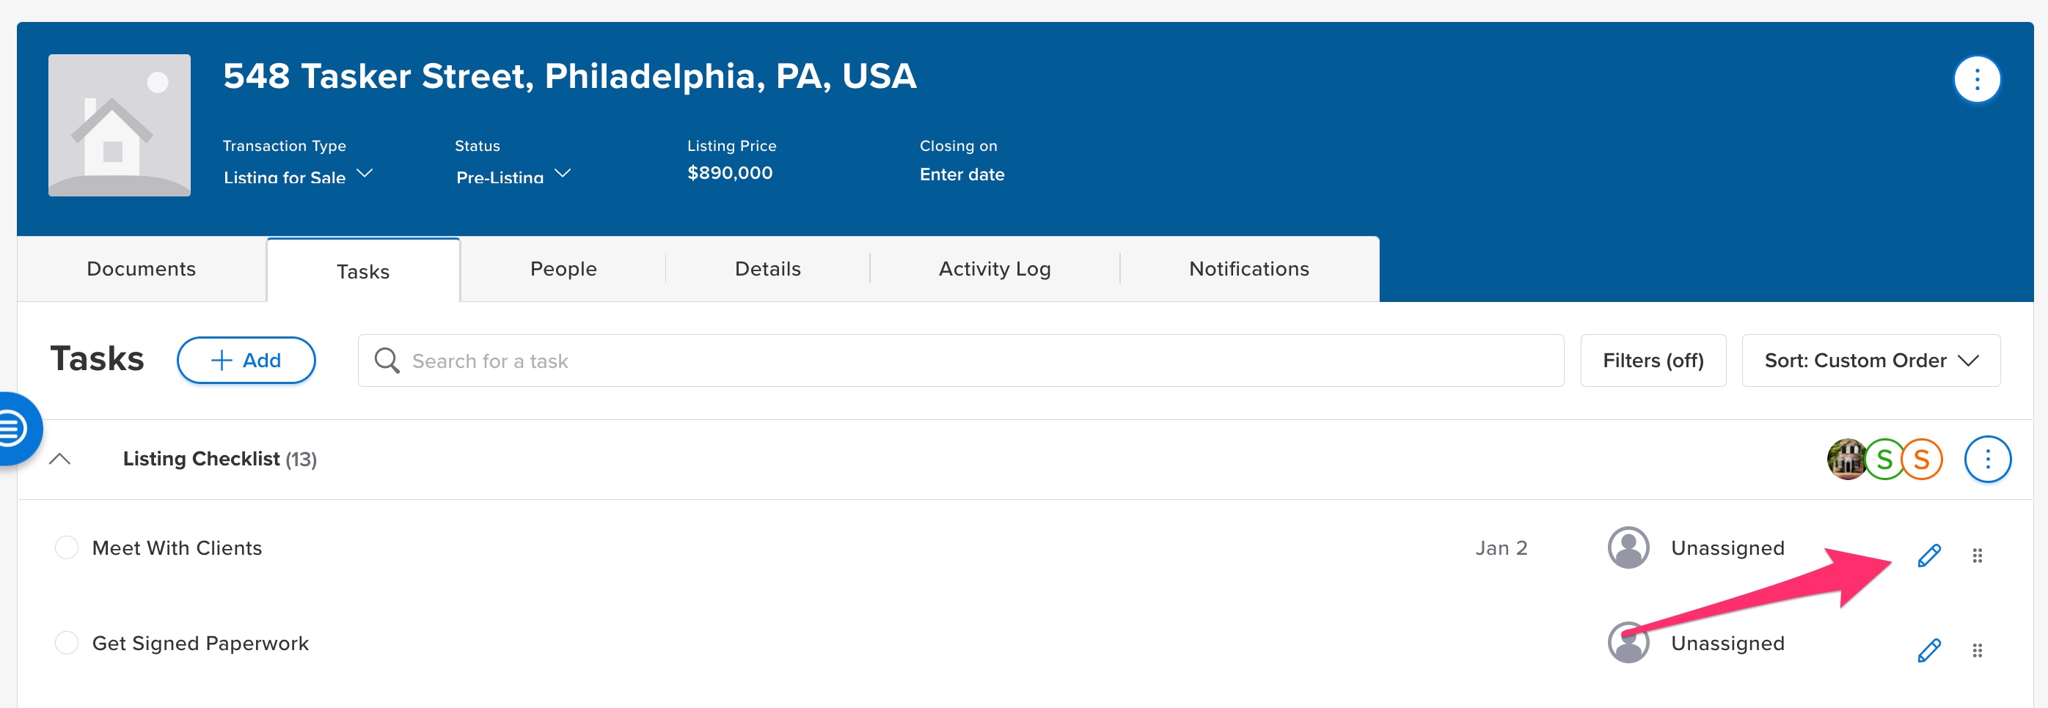2048x708 pixels.
Task: Open Sort: Custom Order dropdown
Action: tap(1870, 361)
